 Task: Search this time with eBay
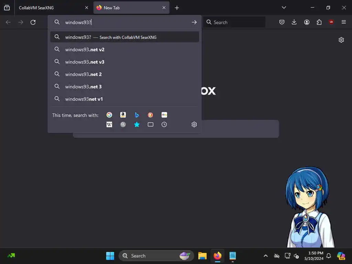[x=164, y=115]
